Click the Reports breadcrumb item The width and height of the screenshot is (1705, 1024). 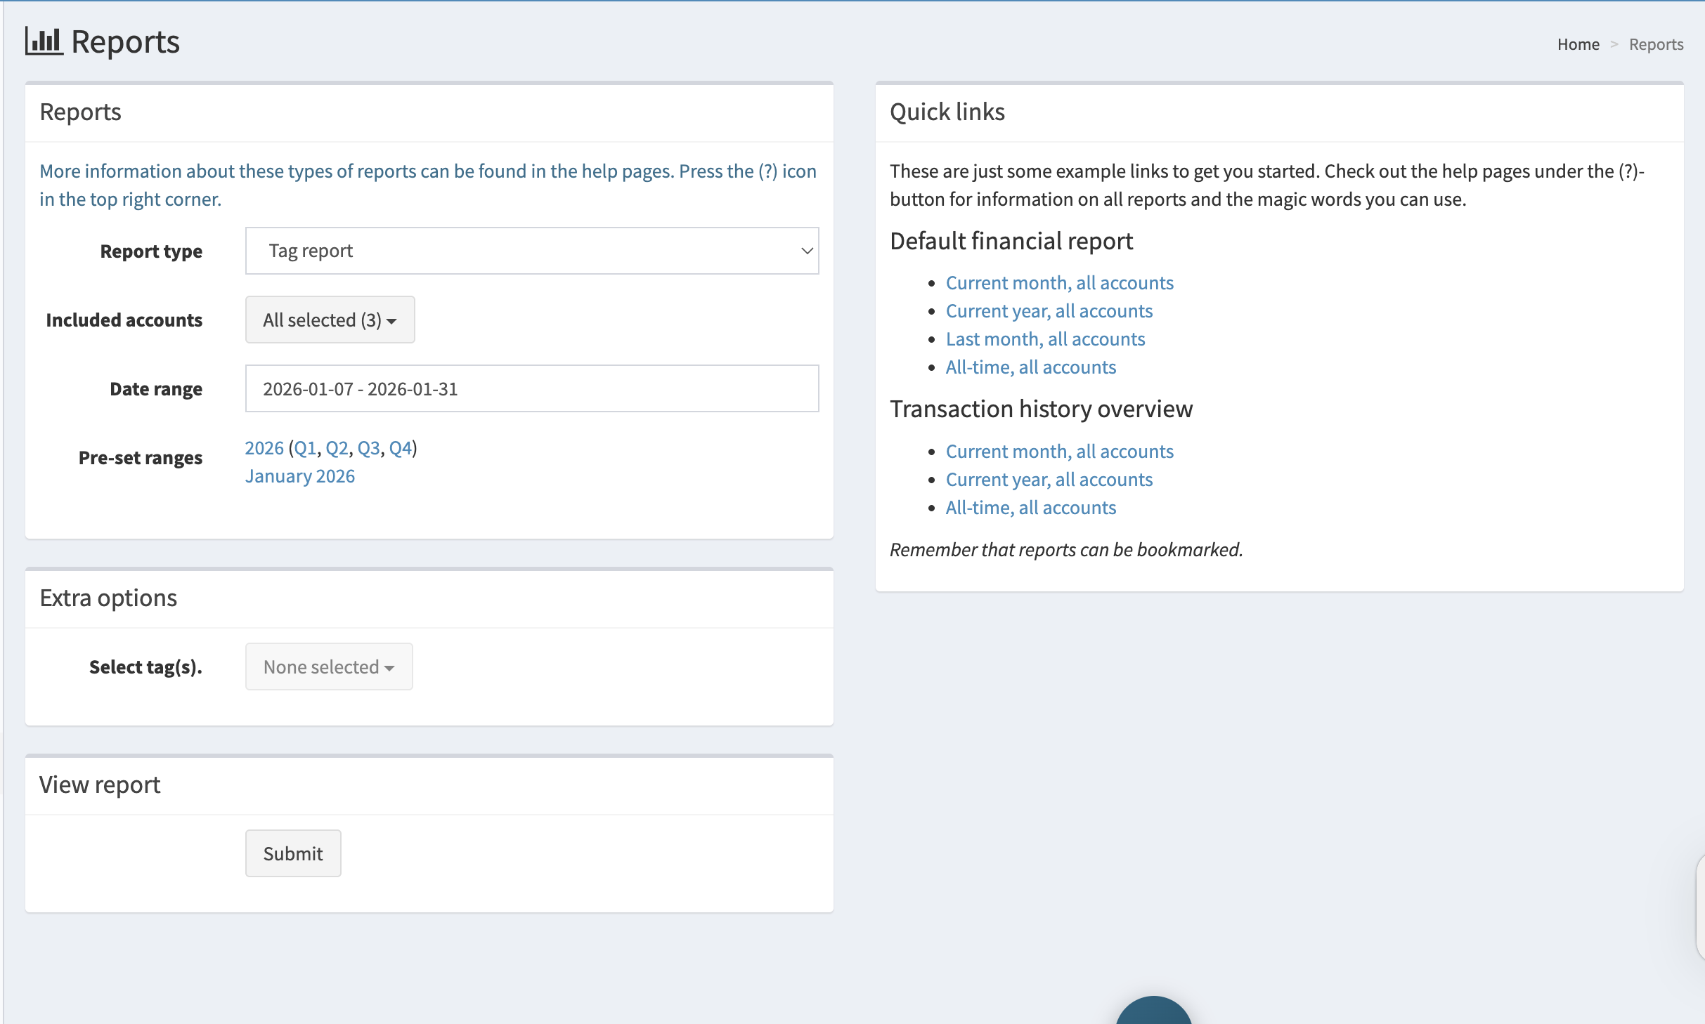[1655, 44]
